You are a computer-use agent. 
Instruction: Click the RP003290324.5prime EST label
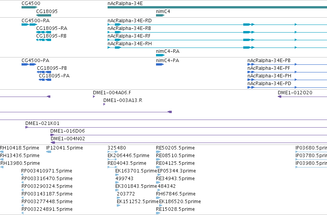click(x=47, y=186)
